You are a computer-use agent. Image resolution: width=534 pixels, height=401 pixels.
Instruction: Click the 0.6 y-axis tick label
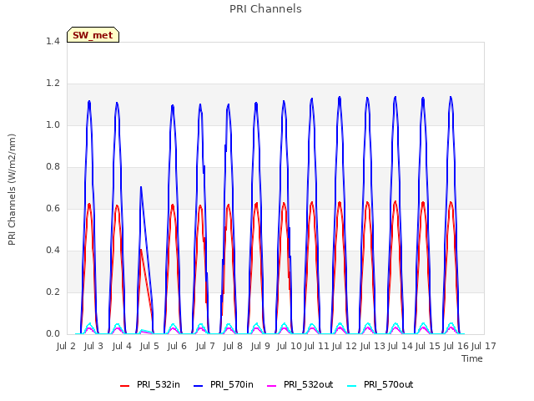pyautogui.click(x=53, y=208)
